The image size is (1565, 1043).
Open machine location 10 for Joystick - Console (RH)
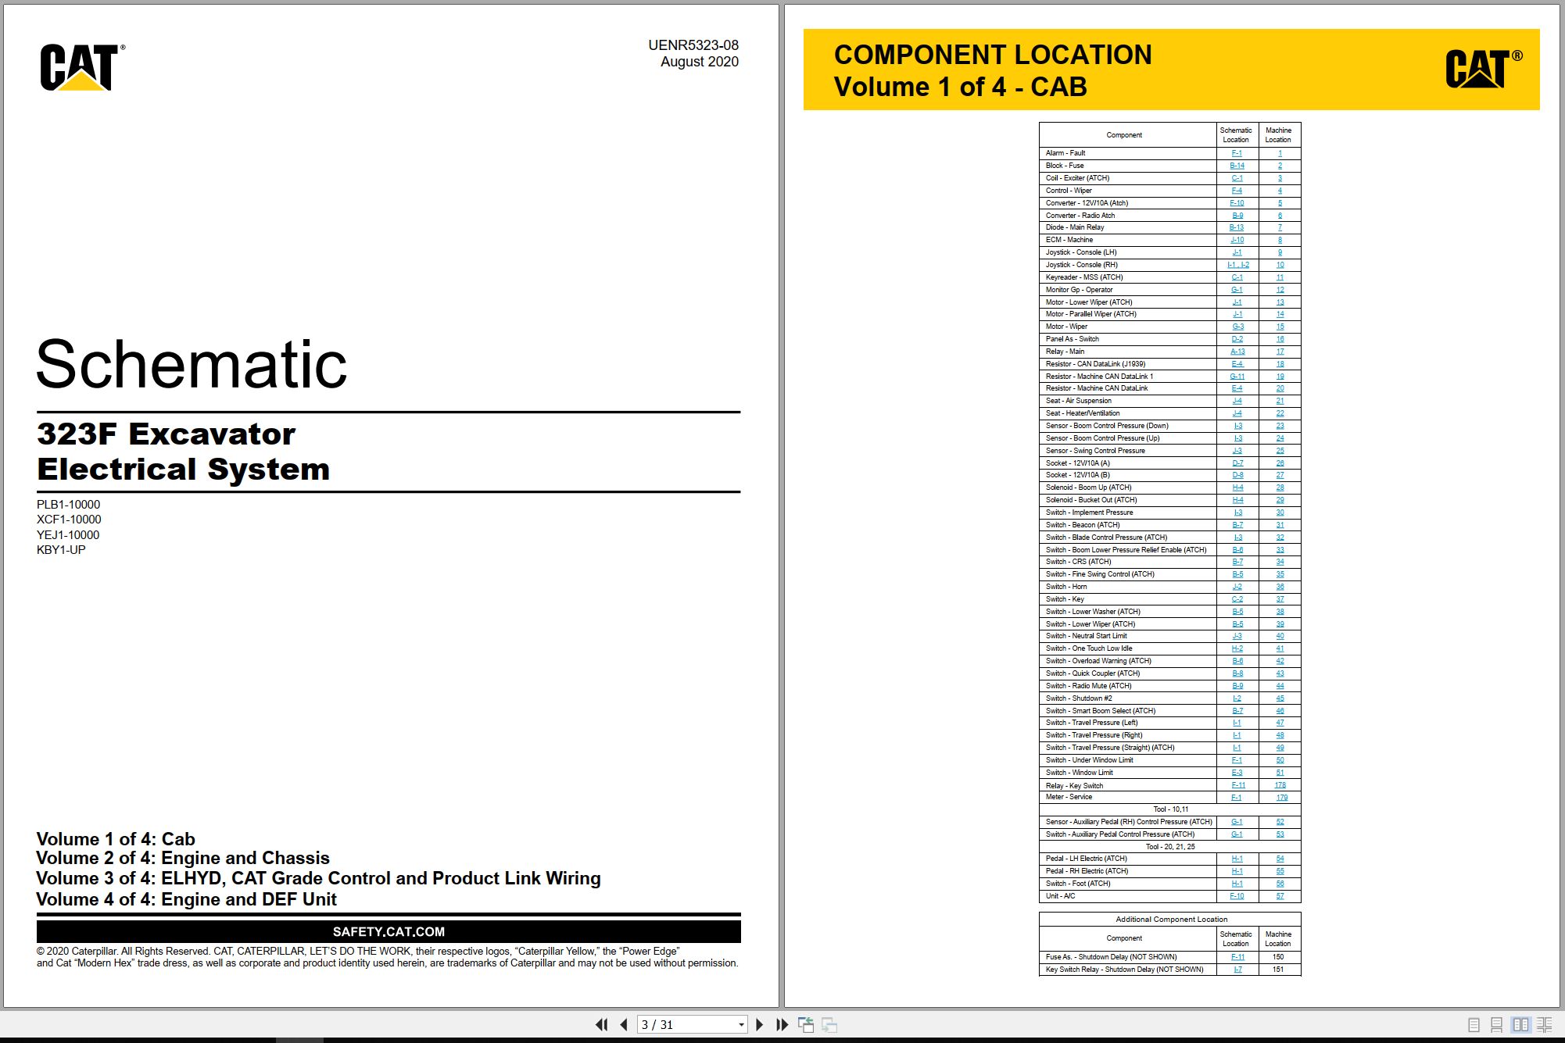[1280, 265]
